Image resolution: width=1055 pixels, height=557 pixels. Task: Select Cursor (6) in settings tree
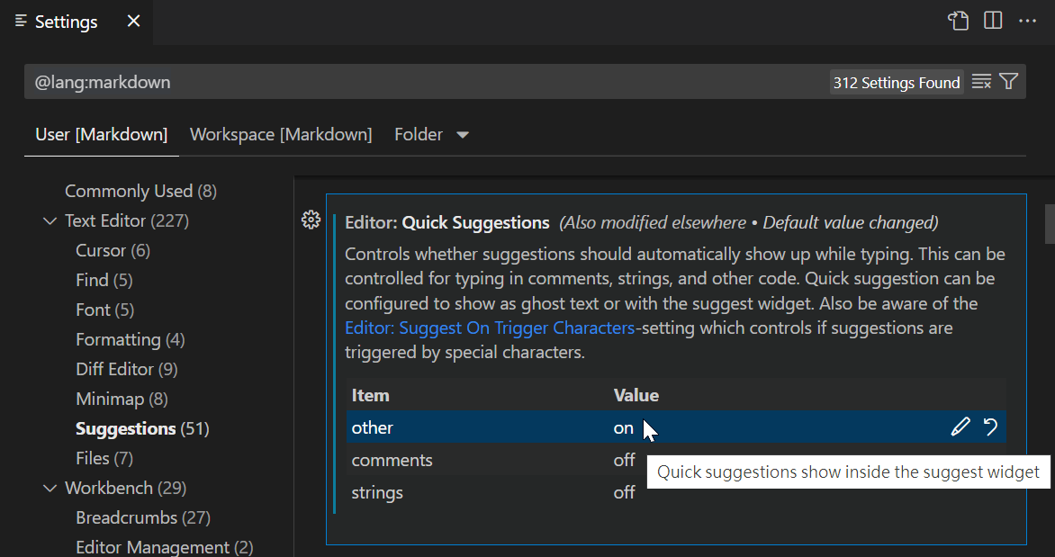coord(113,250)
